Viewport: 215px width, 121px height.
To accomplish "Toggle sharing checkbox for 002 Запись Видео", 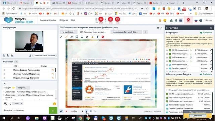I will point(211,54).
